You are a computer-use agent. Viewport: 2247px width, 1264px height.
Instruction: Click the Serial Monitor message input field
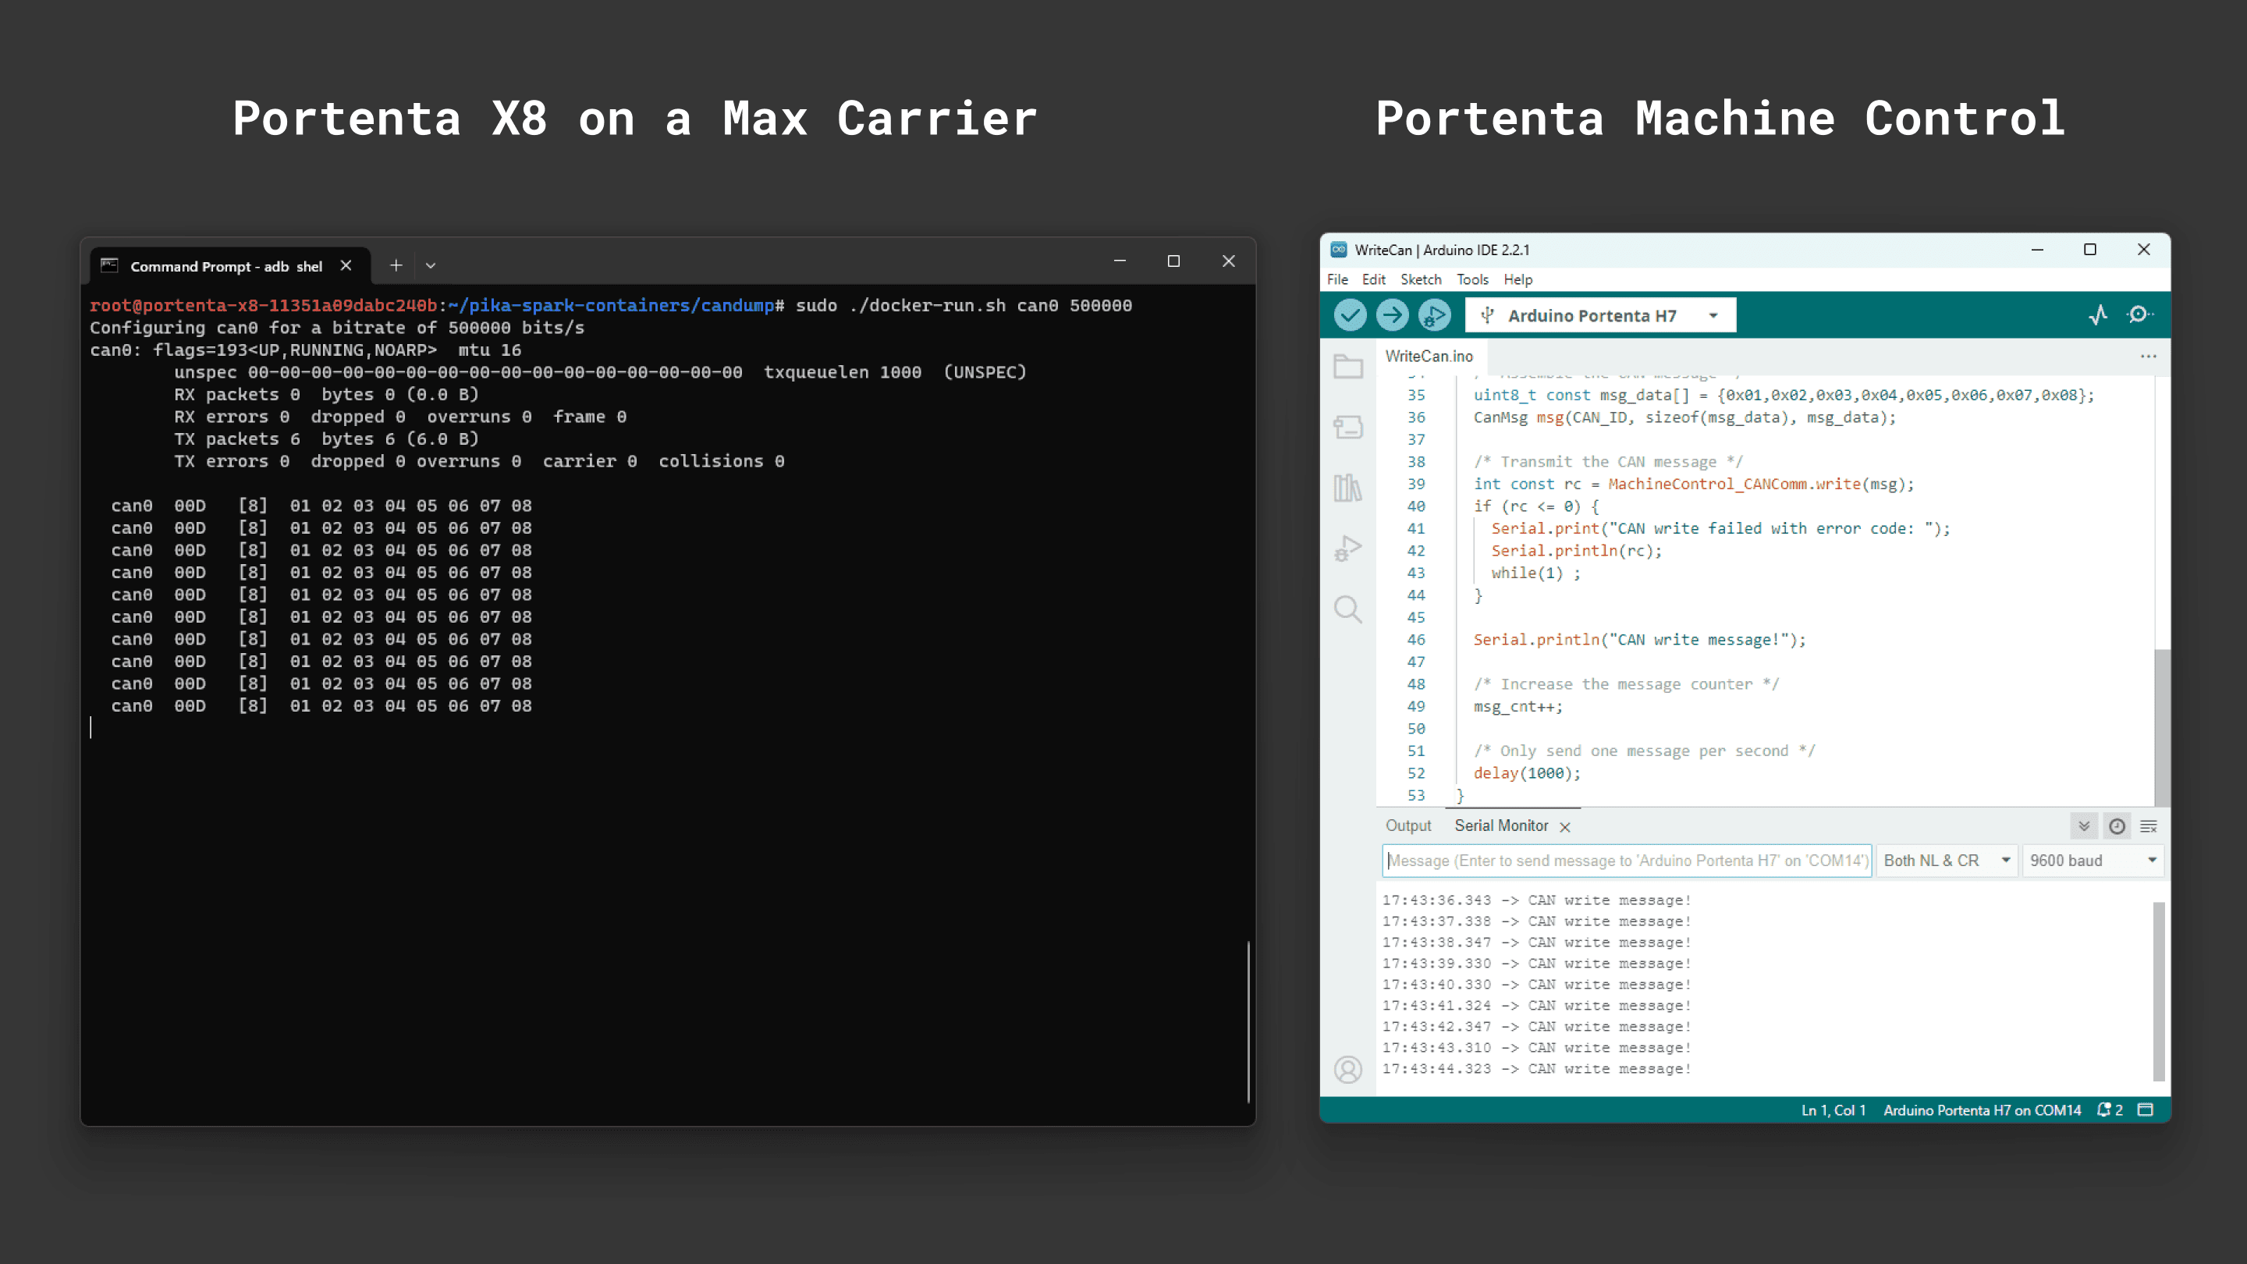click(1627, 860)
